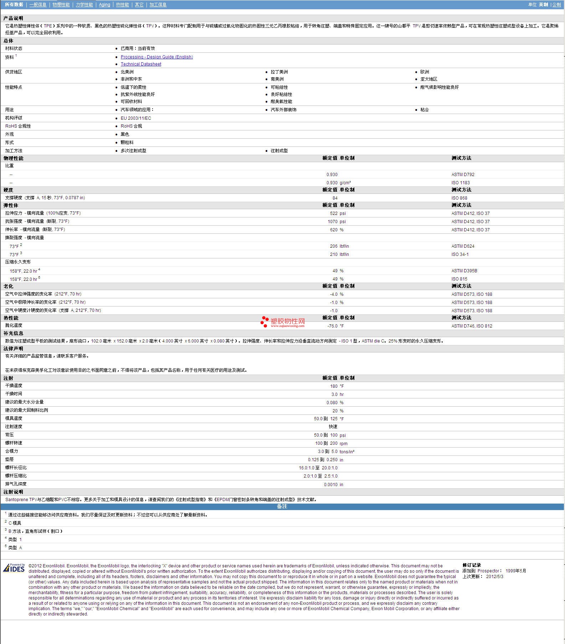Click the 螺杆长径比 row label

click(x=16, y=468)
